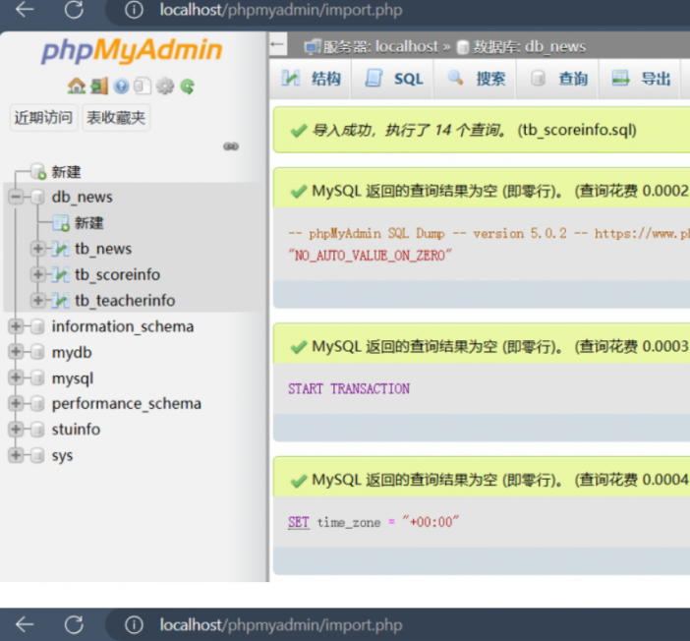
Task: Switch to 表收藏夹 favorites
Action: (116, 118)
